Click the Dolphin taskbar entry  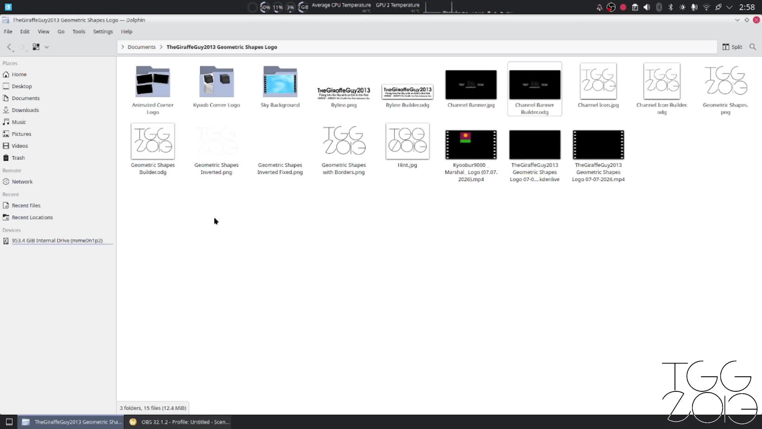pos(71,422)
